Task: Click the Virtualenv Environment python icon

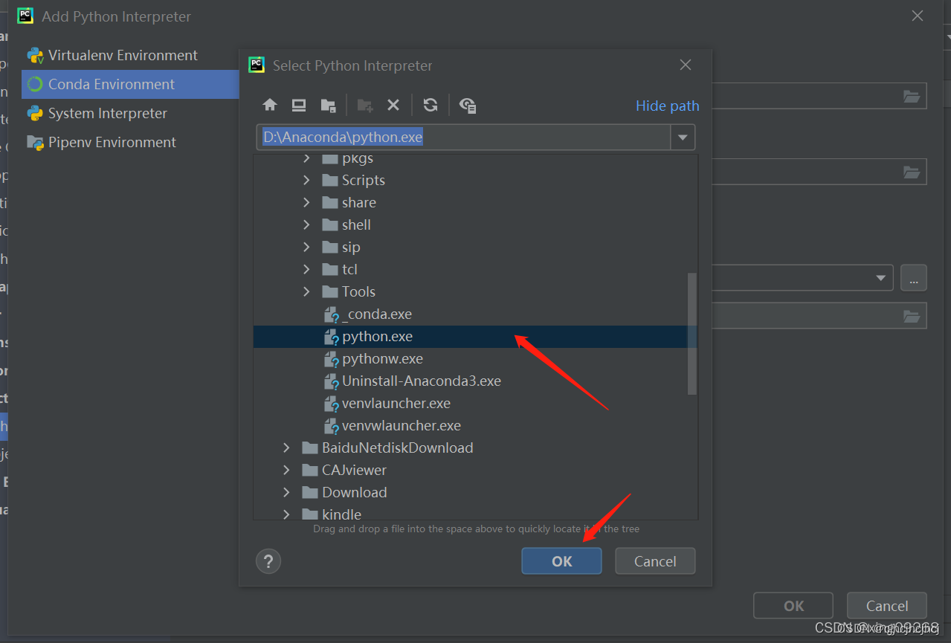Action: click(x=35, y=55)
